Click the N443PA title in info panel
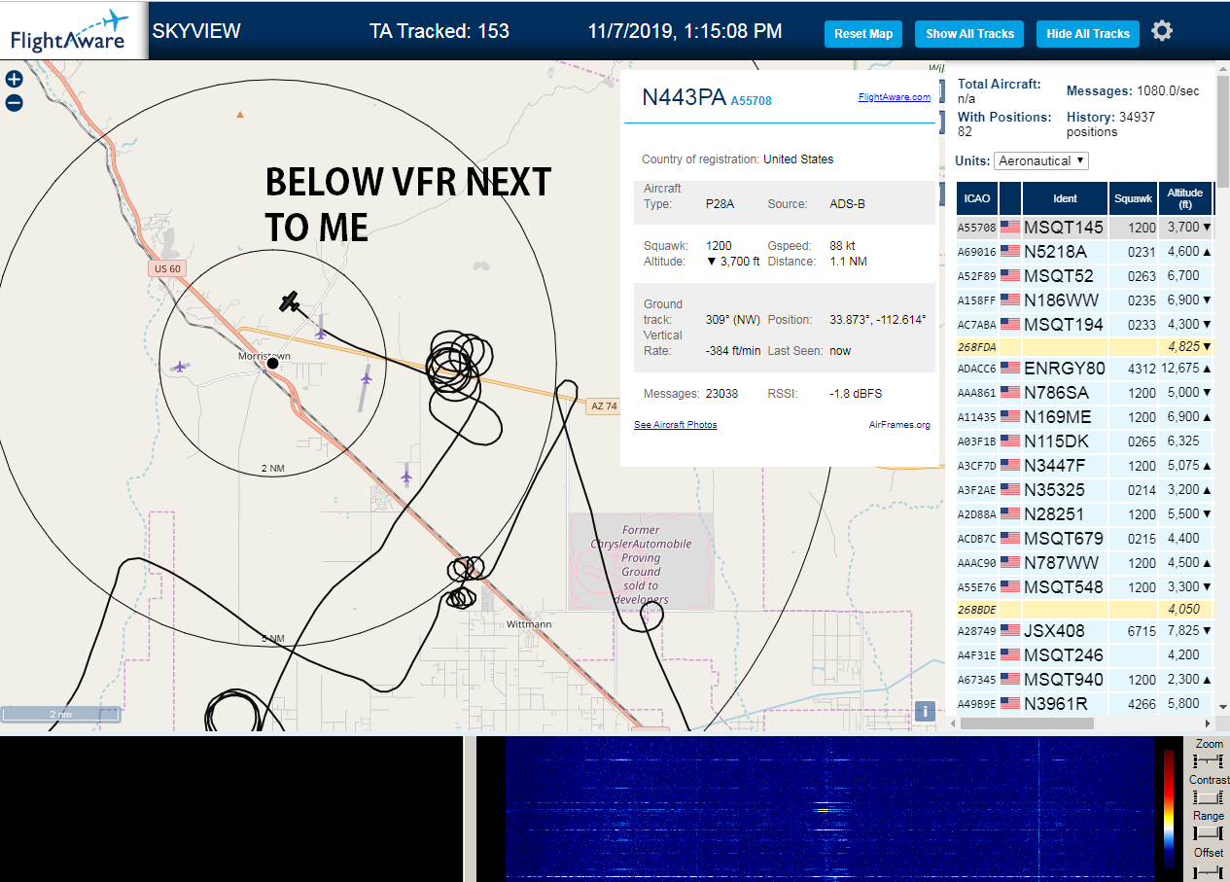Viewport: 1230px width, 882px height. point(684,97)
